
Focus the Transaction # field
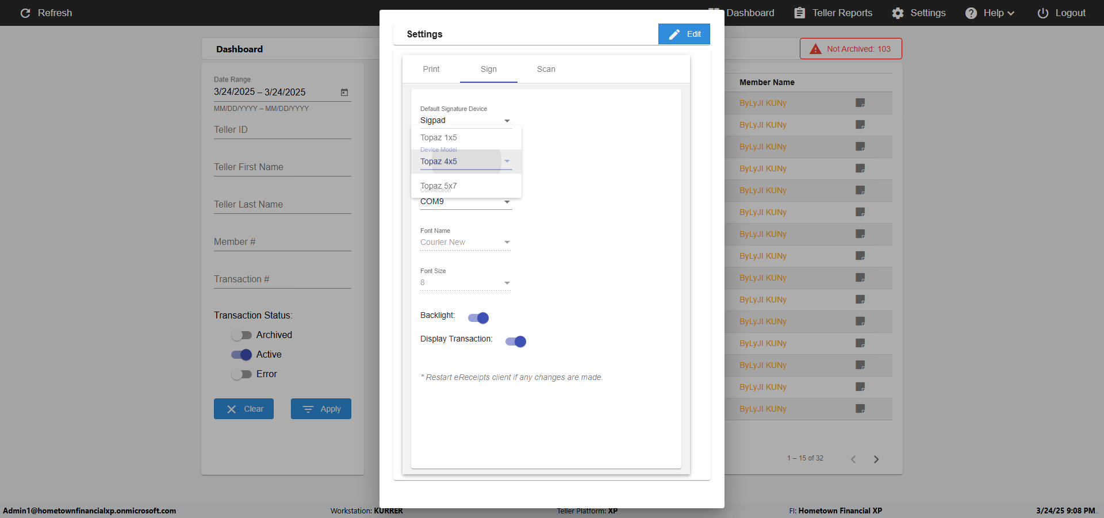pos(282,279)
